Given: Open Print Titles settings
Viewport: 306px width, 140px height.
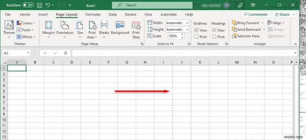Looking at the screenshot, I should click(x=136, y=30).
